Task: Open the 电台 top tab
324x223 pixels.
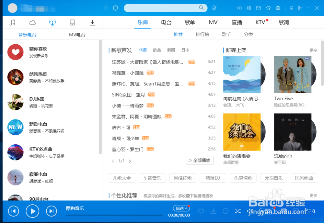Action: 166,22
